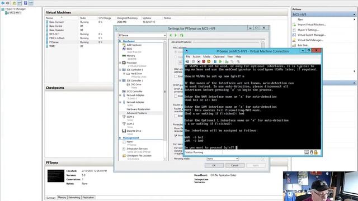Click Forward arrow in Hyper-V Manager toolbar

point(8,3)
